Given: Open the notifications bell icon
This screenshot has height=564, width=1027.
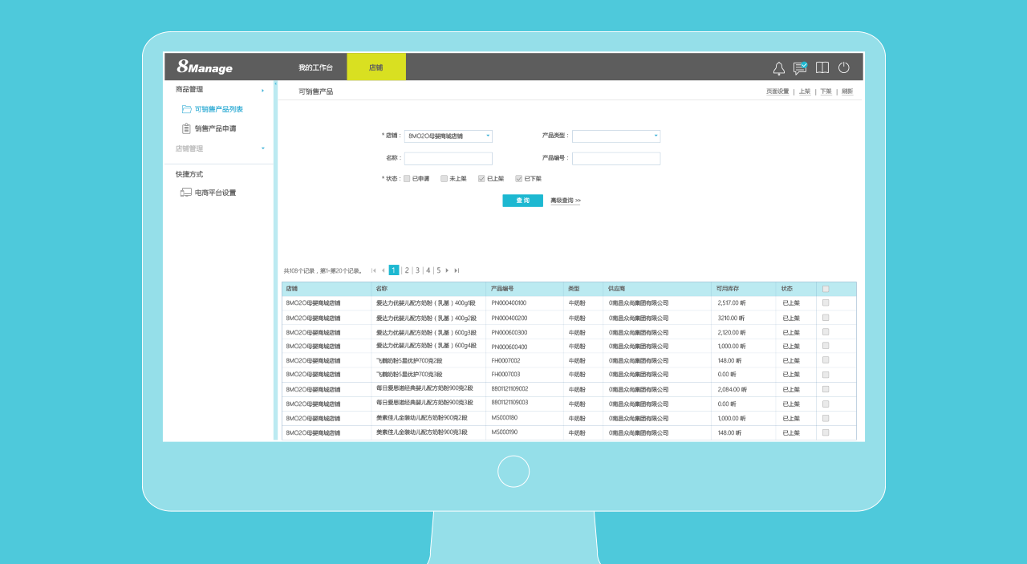Looking at the screenshot, I should pos(778,68).
